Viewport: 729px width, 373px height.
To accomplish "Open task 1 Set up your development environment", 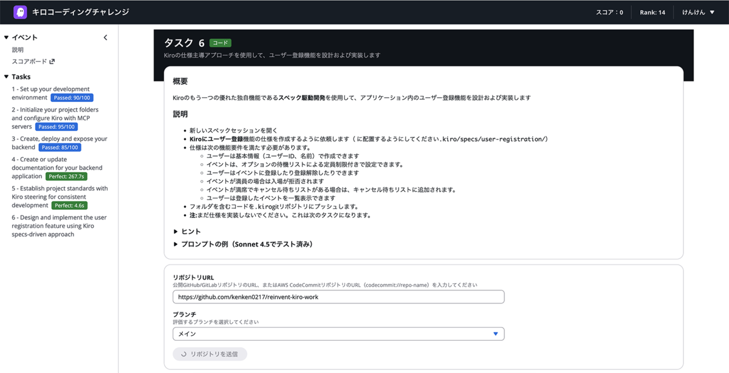I will click(x=50, y=93).
